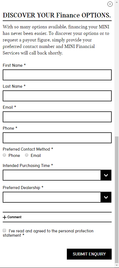The height and width of the screenshot is (268, 119).
Task: Select Email as preferred contact method
Action: (x=27, y=155)
